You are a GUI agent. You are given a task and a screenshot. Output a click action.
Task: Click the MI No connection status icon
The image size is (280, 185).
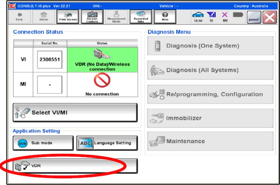(102, 80)
